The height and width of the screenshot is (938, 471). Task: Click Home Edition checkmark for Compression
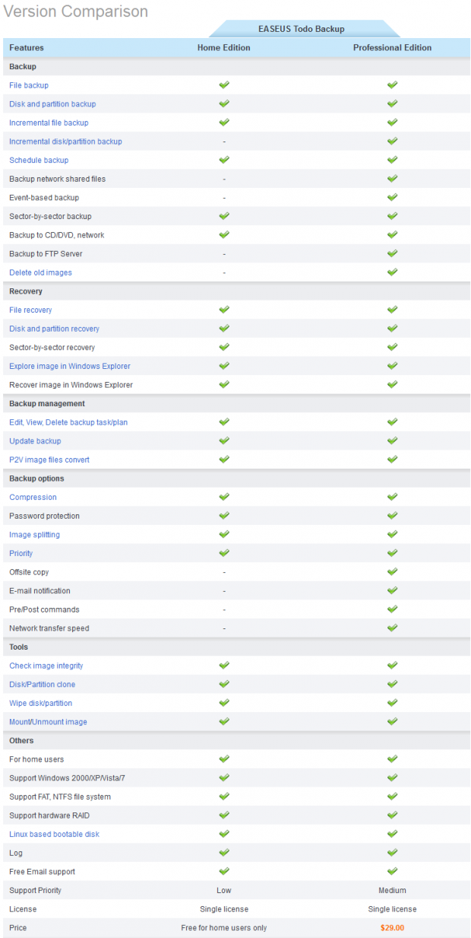tap(224, 497)
